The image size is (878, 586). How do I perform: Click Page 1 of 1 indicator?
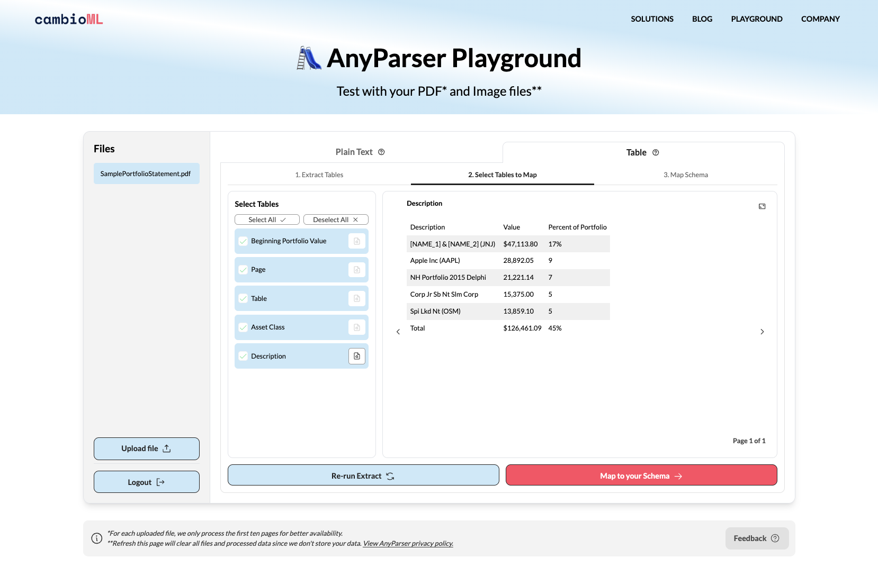(749, 441)
